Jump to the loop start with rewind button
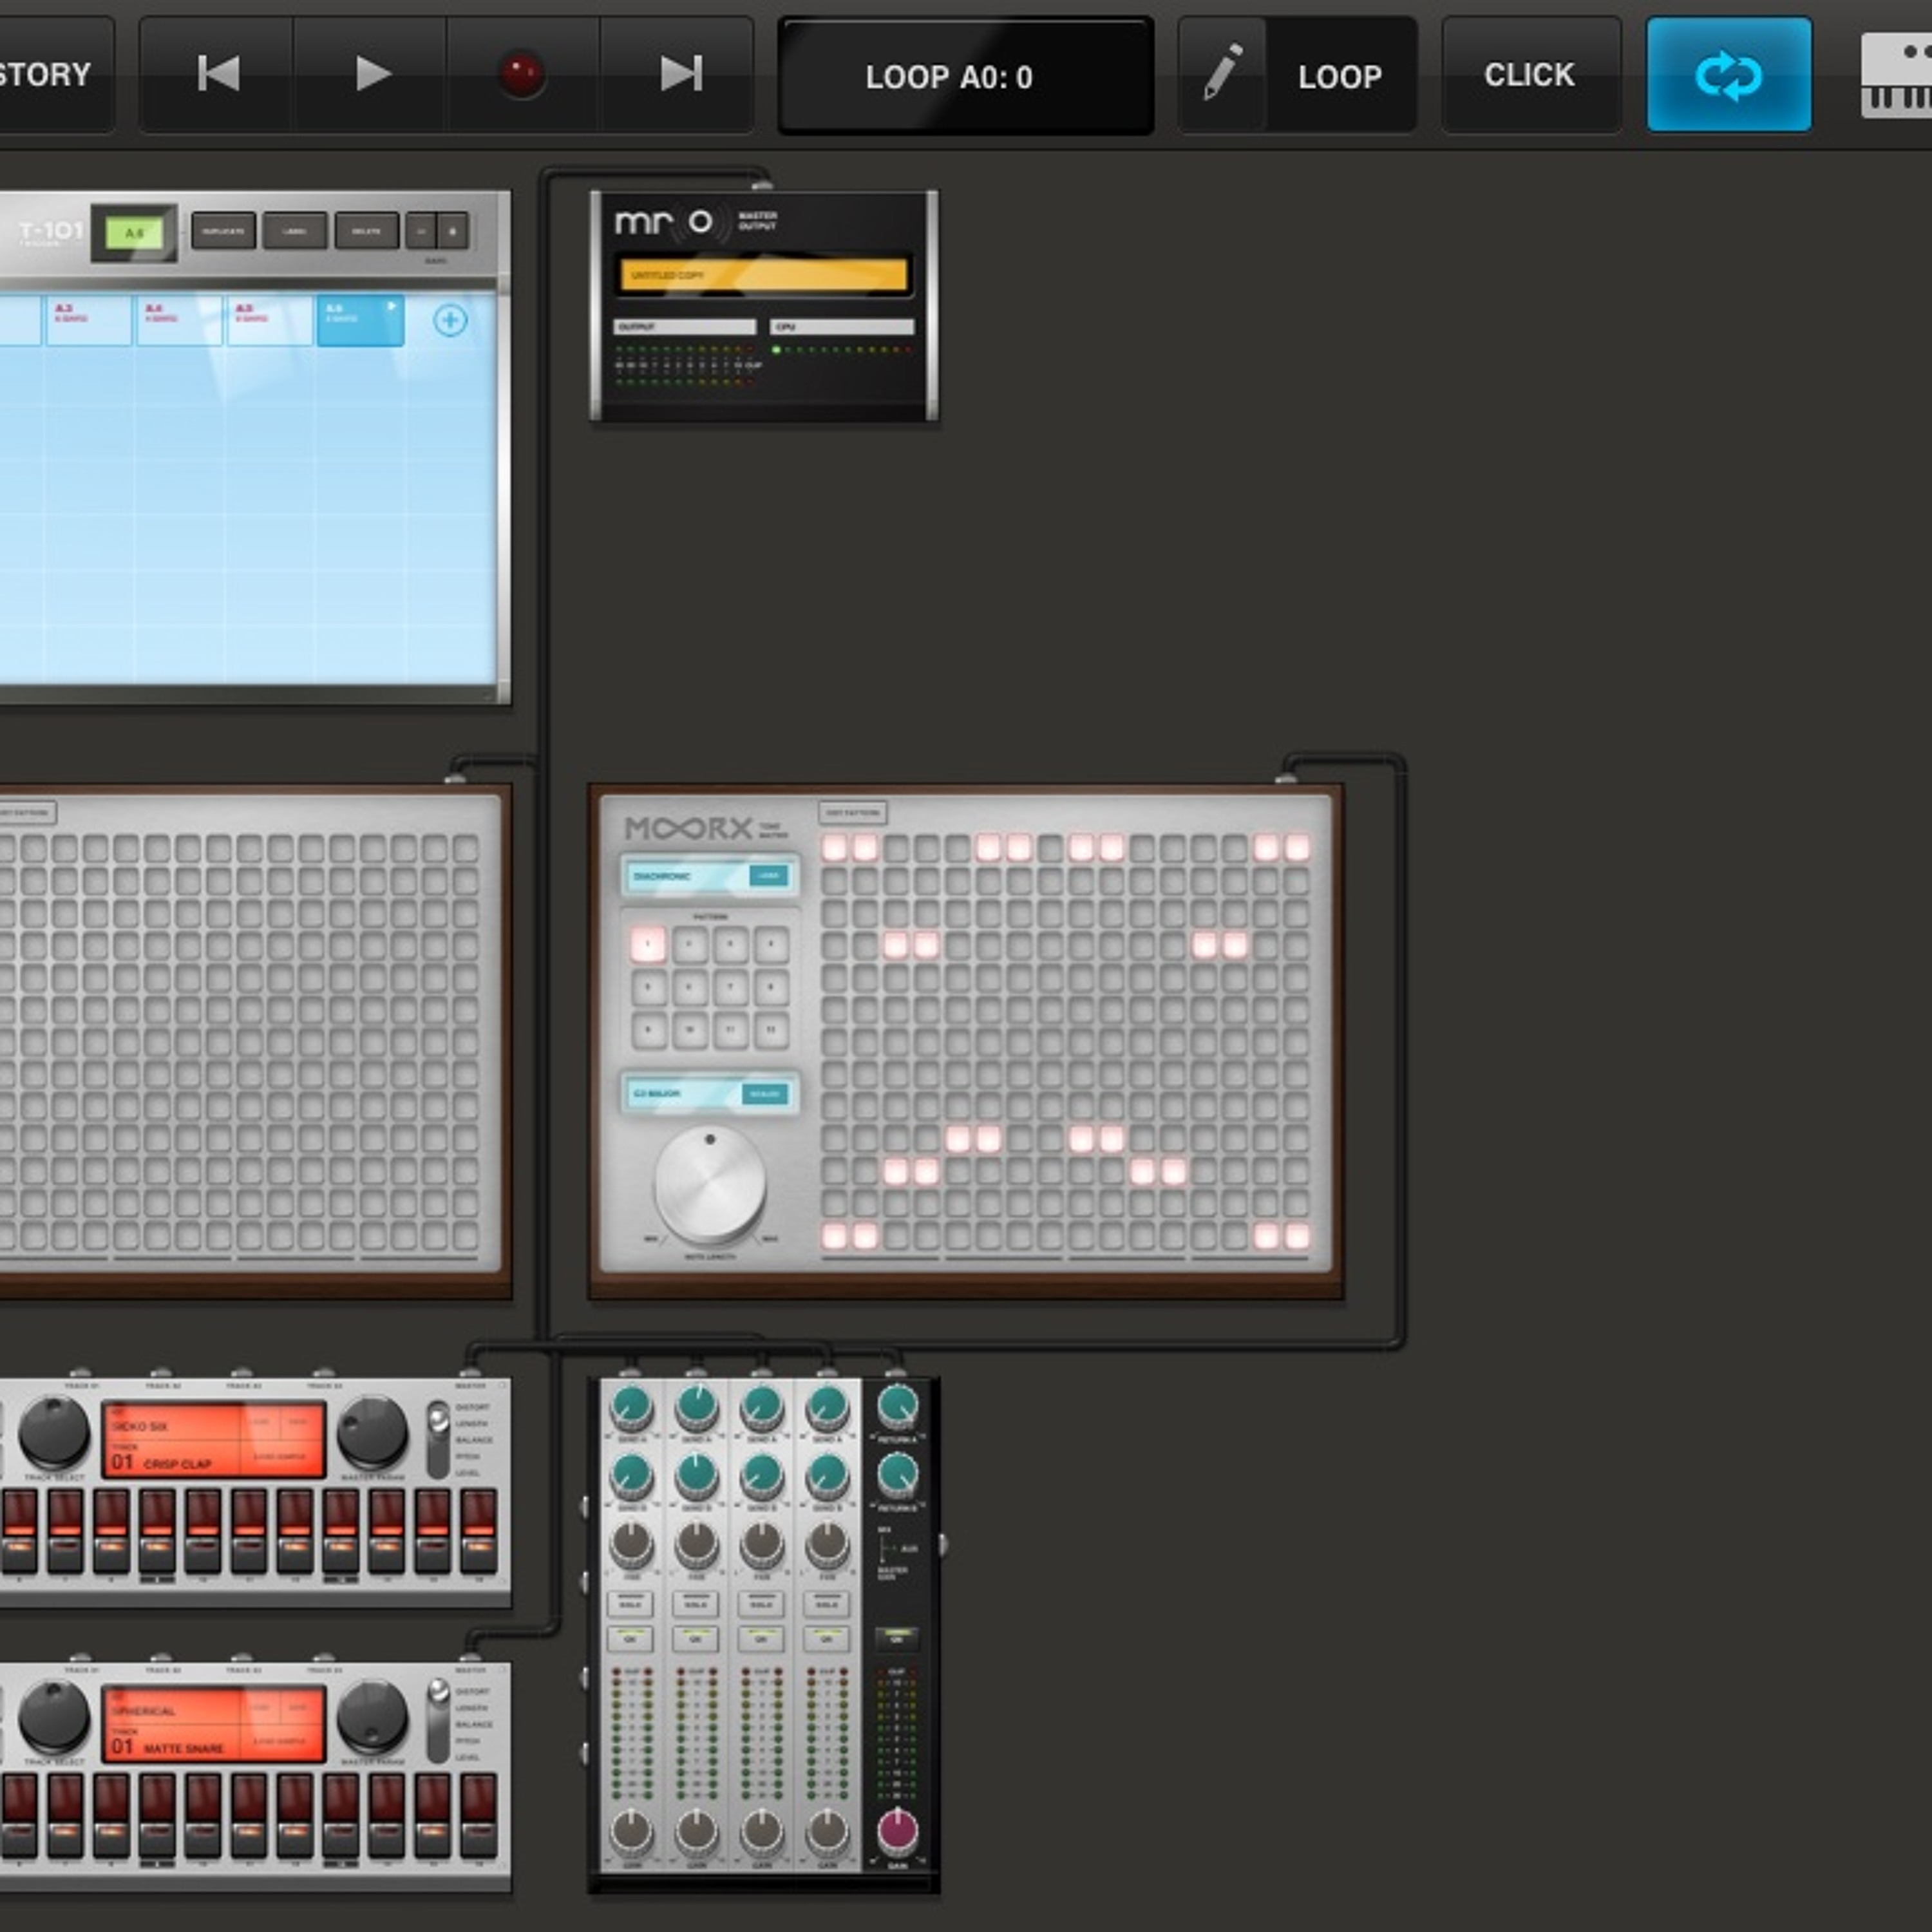 point(217,74)
